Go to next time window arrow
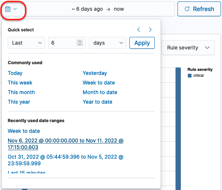This screenshot has height=190, width=222. [x=150, y=30]
